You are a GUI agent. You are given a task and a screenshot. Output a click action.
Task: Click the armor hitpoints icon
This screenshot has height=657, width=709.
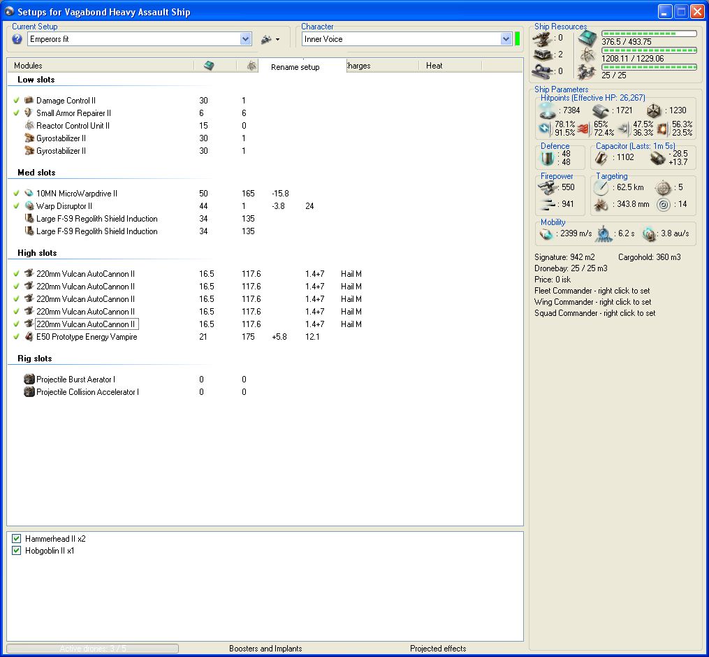(601, 110)
